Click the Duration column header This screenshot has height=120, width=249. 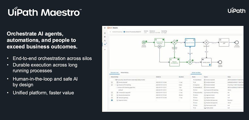click(181, 77)
